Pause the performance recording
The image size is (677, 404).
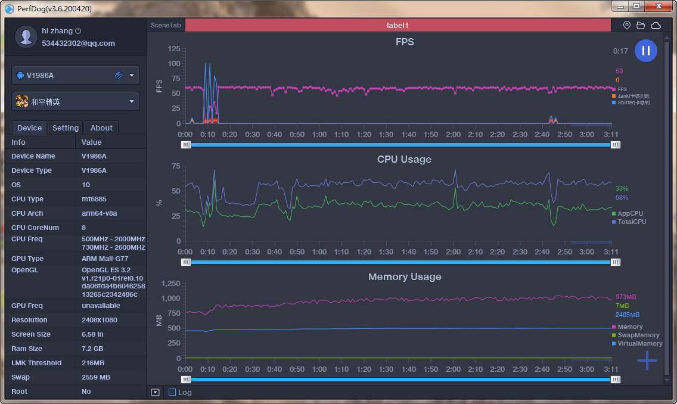pos(645,51)
